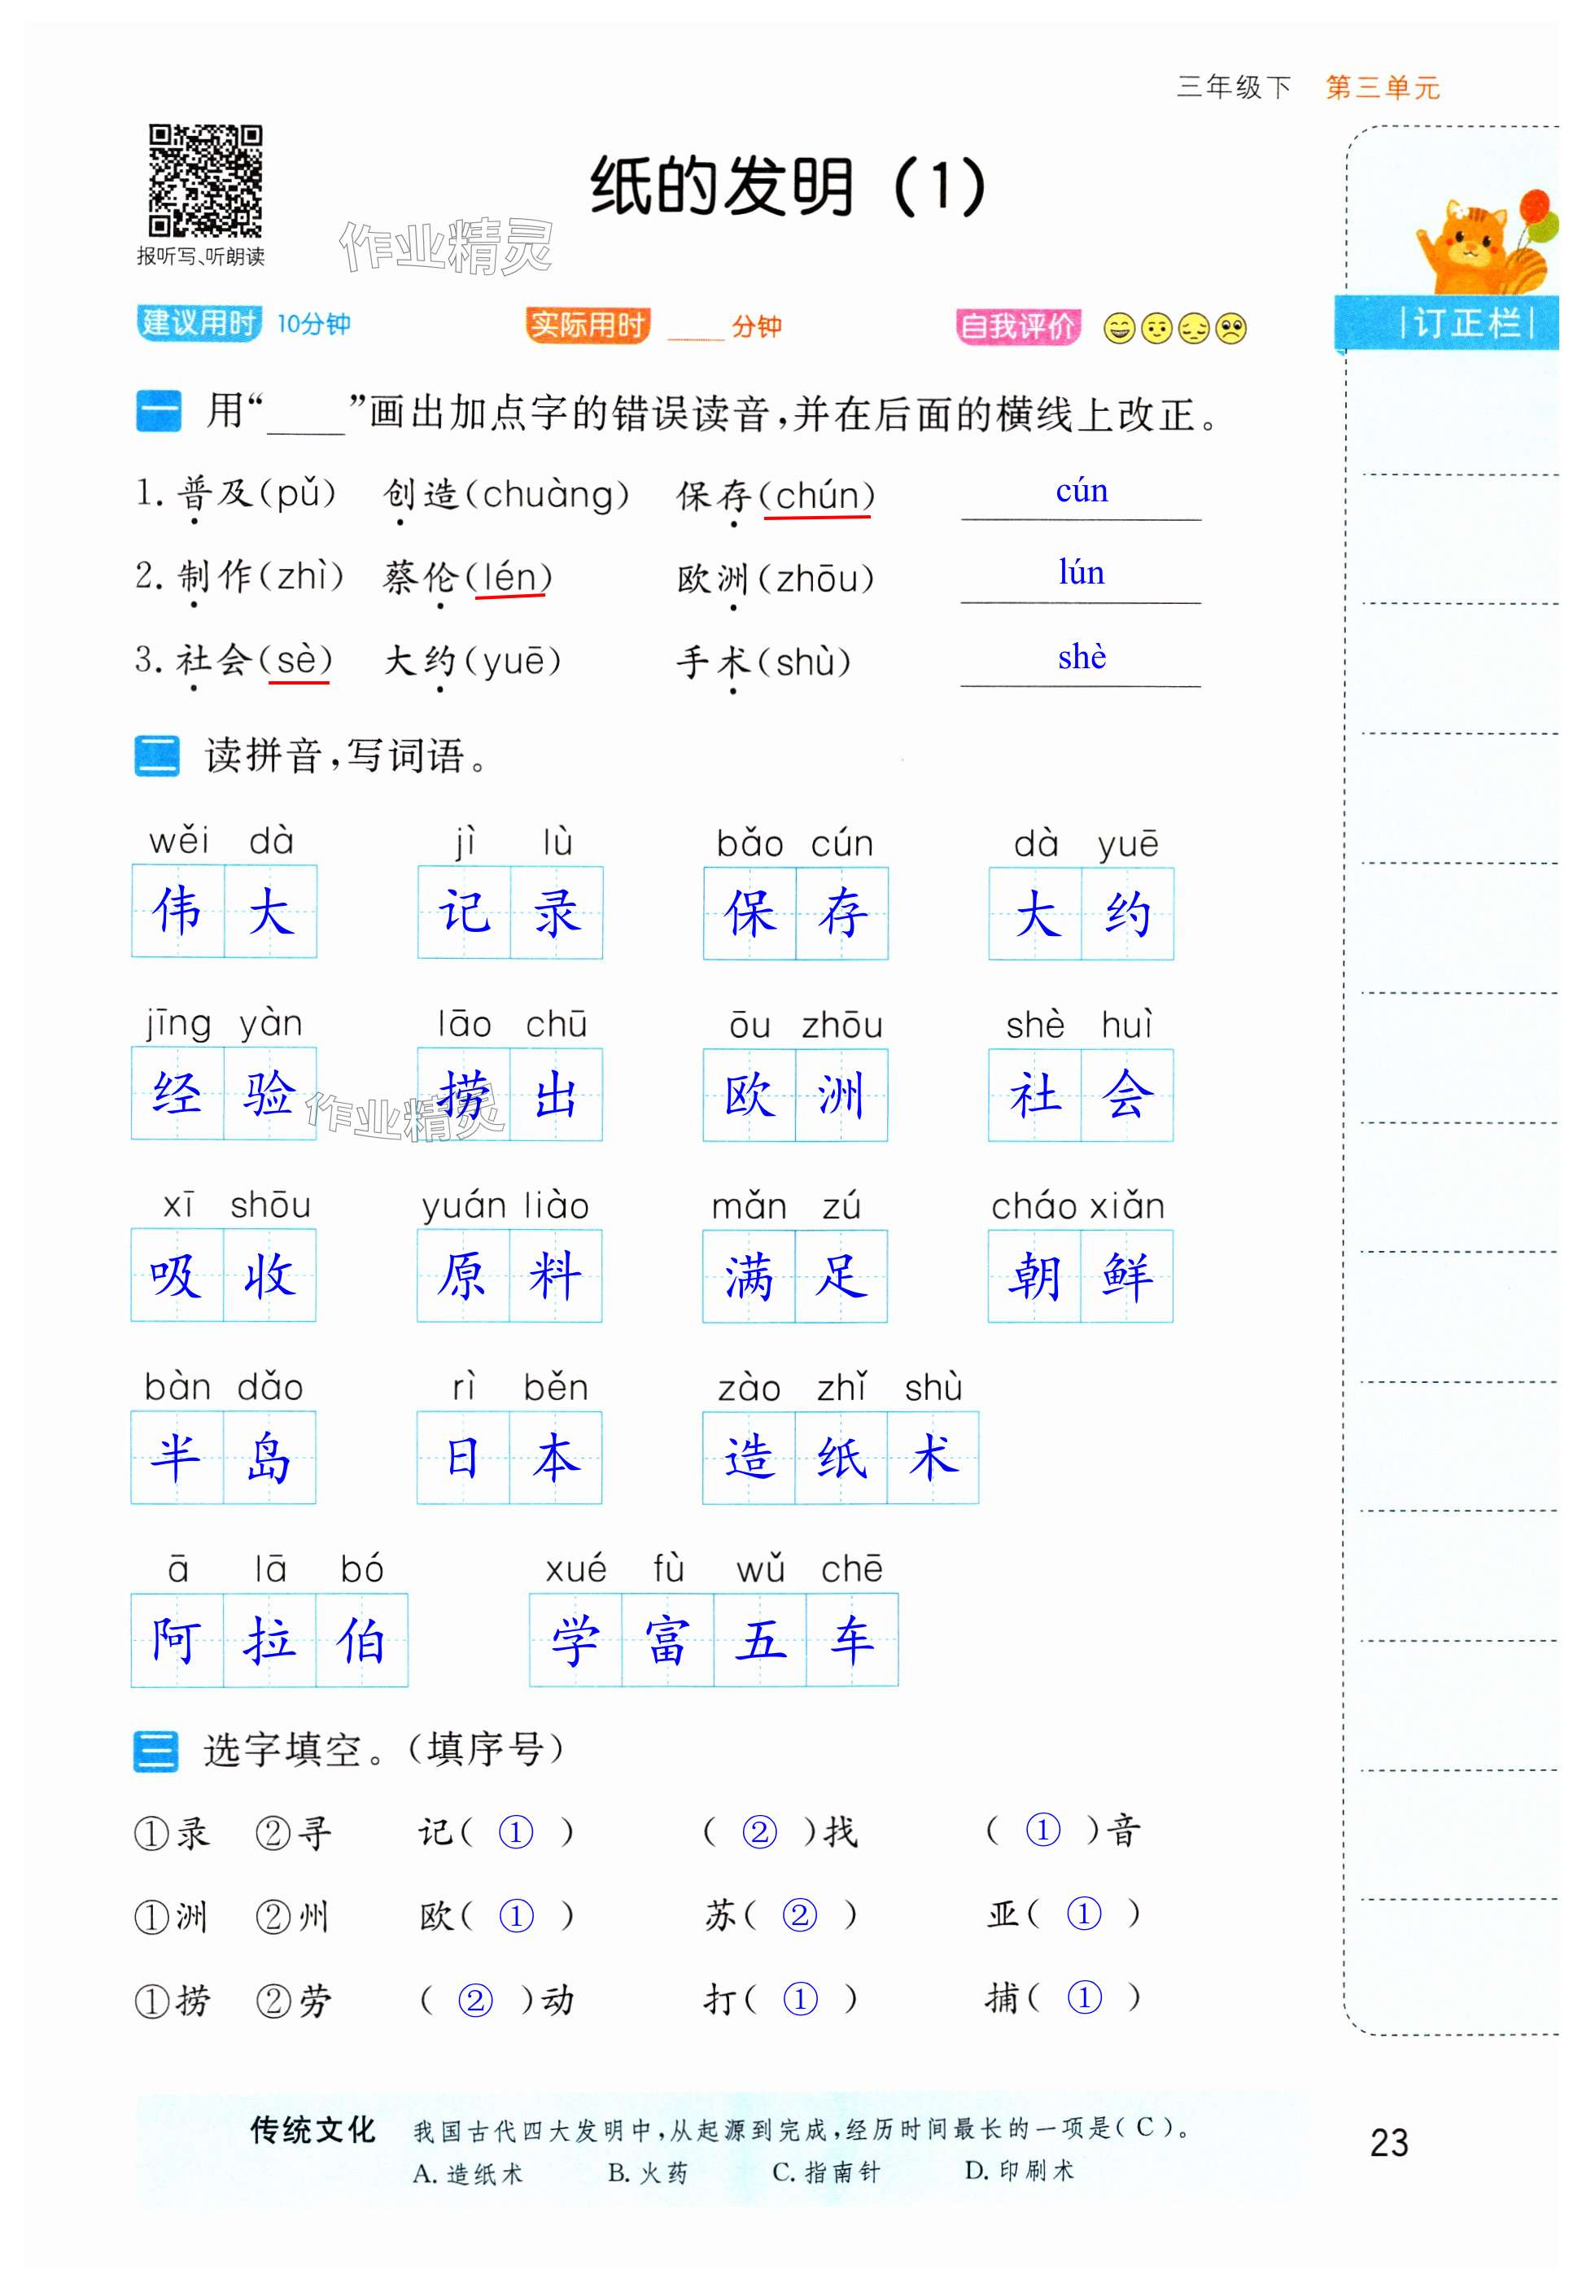Screen dimensions: 1582x2292
Task: Select the laughing face self-rating icon
Action: tap(1121, 329)
